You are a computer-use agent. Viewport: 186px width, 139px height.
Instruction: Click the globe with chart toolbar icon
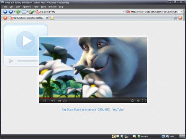pos(31,12)
